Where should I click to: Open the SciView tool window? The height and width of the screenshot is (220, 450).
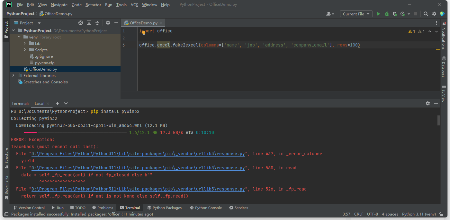(444, 93)
